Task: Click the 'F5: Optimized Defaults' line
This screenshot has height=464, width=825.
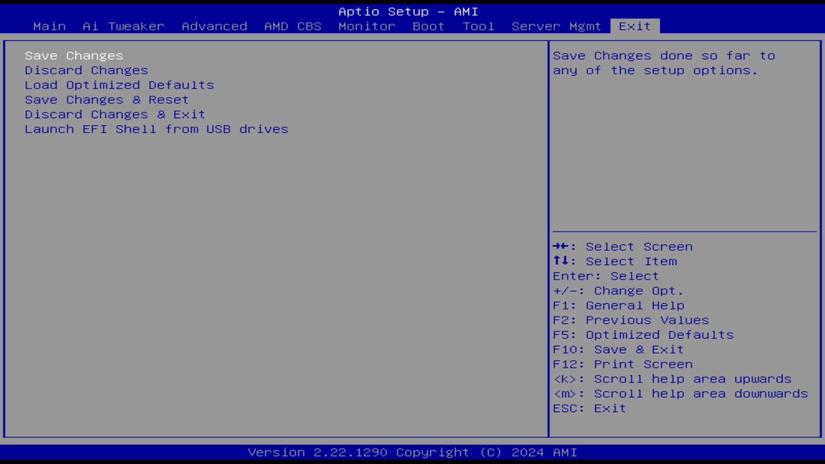Action: click(643, 335)
